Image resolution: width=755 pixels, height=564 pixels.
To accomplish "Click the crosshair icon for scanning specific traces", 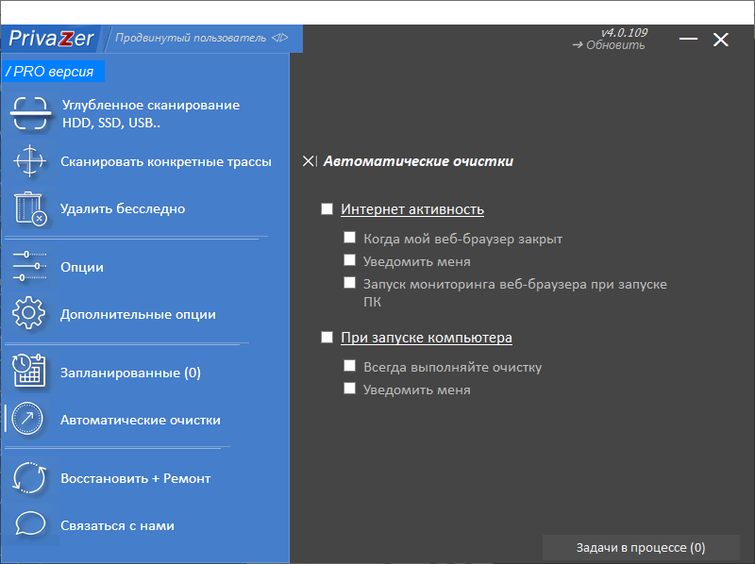I will [30, 161].
